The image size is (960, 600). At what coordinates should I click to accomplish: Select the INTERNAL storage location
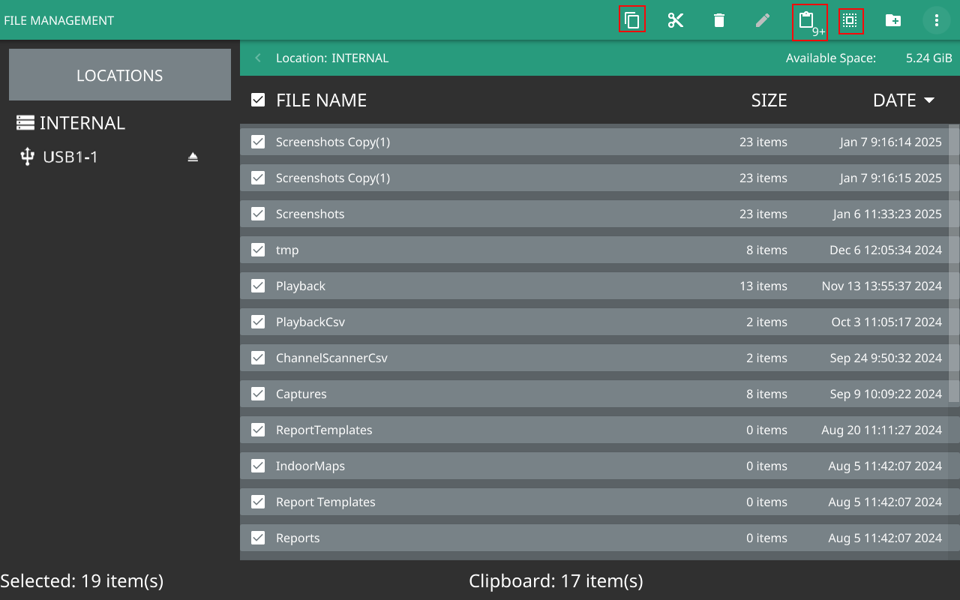click(x=82, y=123)
